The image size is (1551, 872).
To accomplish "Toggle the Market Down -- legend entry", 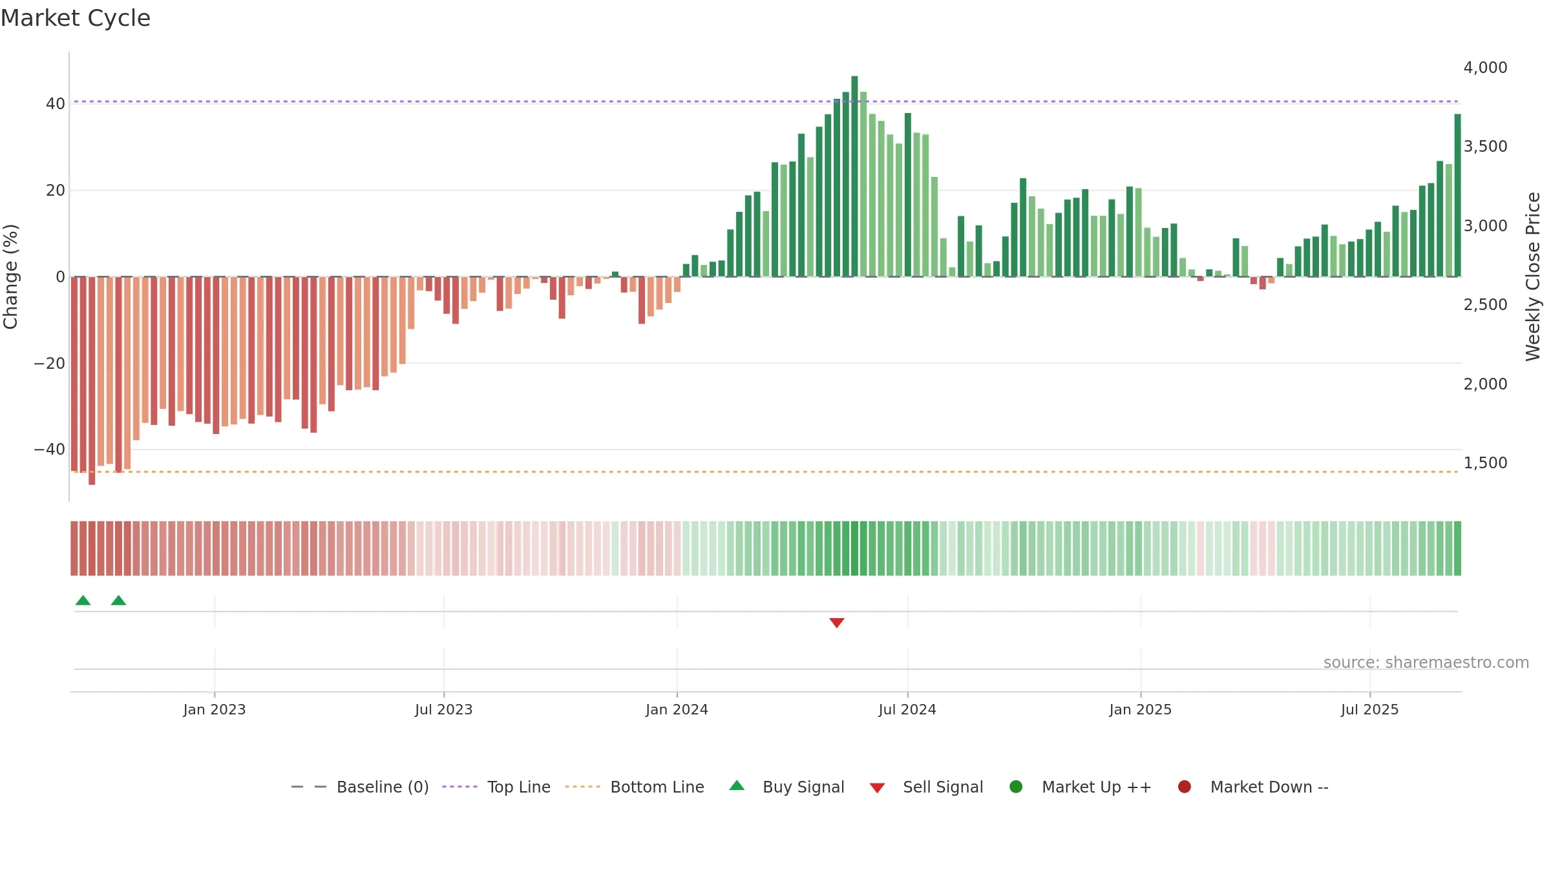I will coord(1253,787).
